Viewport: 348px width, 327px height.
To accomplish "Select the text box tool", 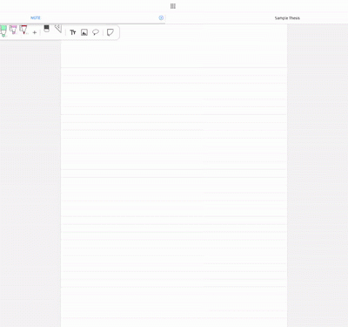I will point(73,32).
